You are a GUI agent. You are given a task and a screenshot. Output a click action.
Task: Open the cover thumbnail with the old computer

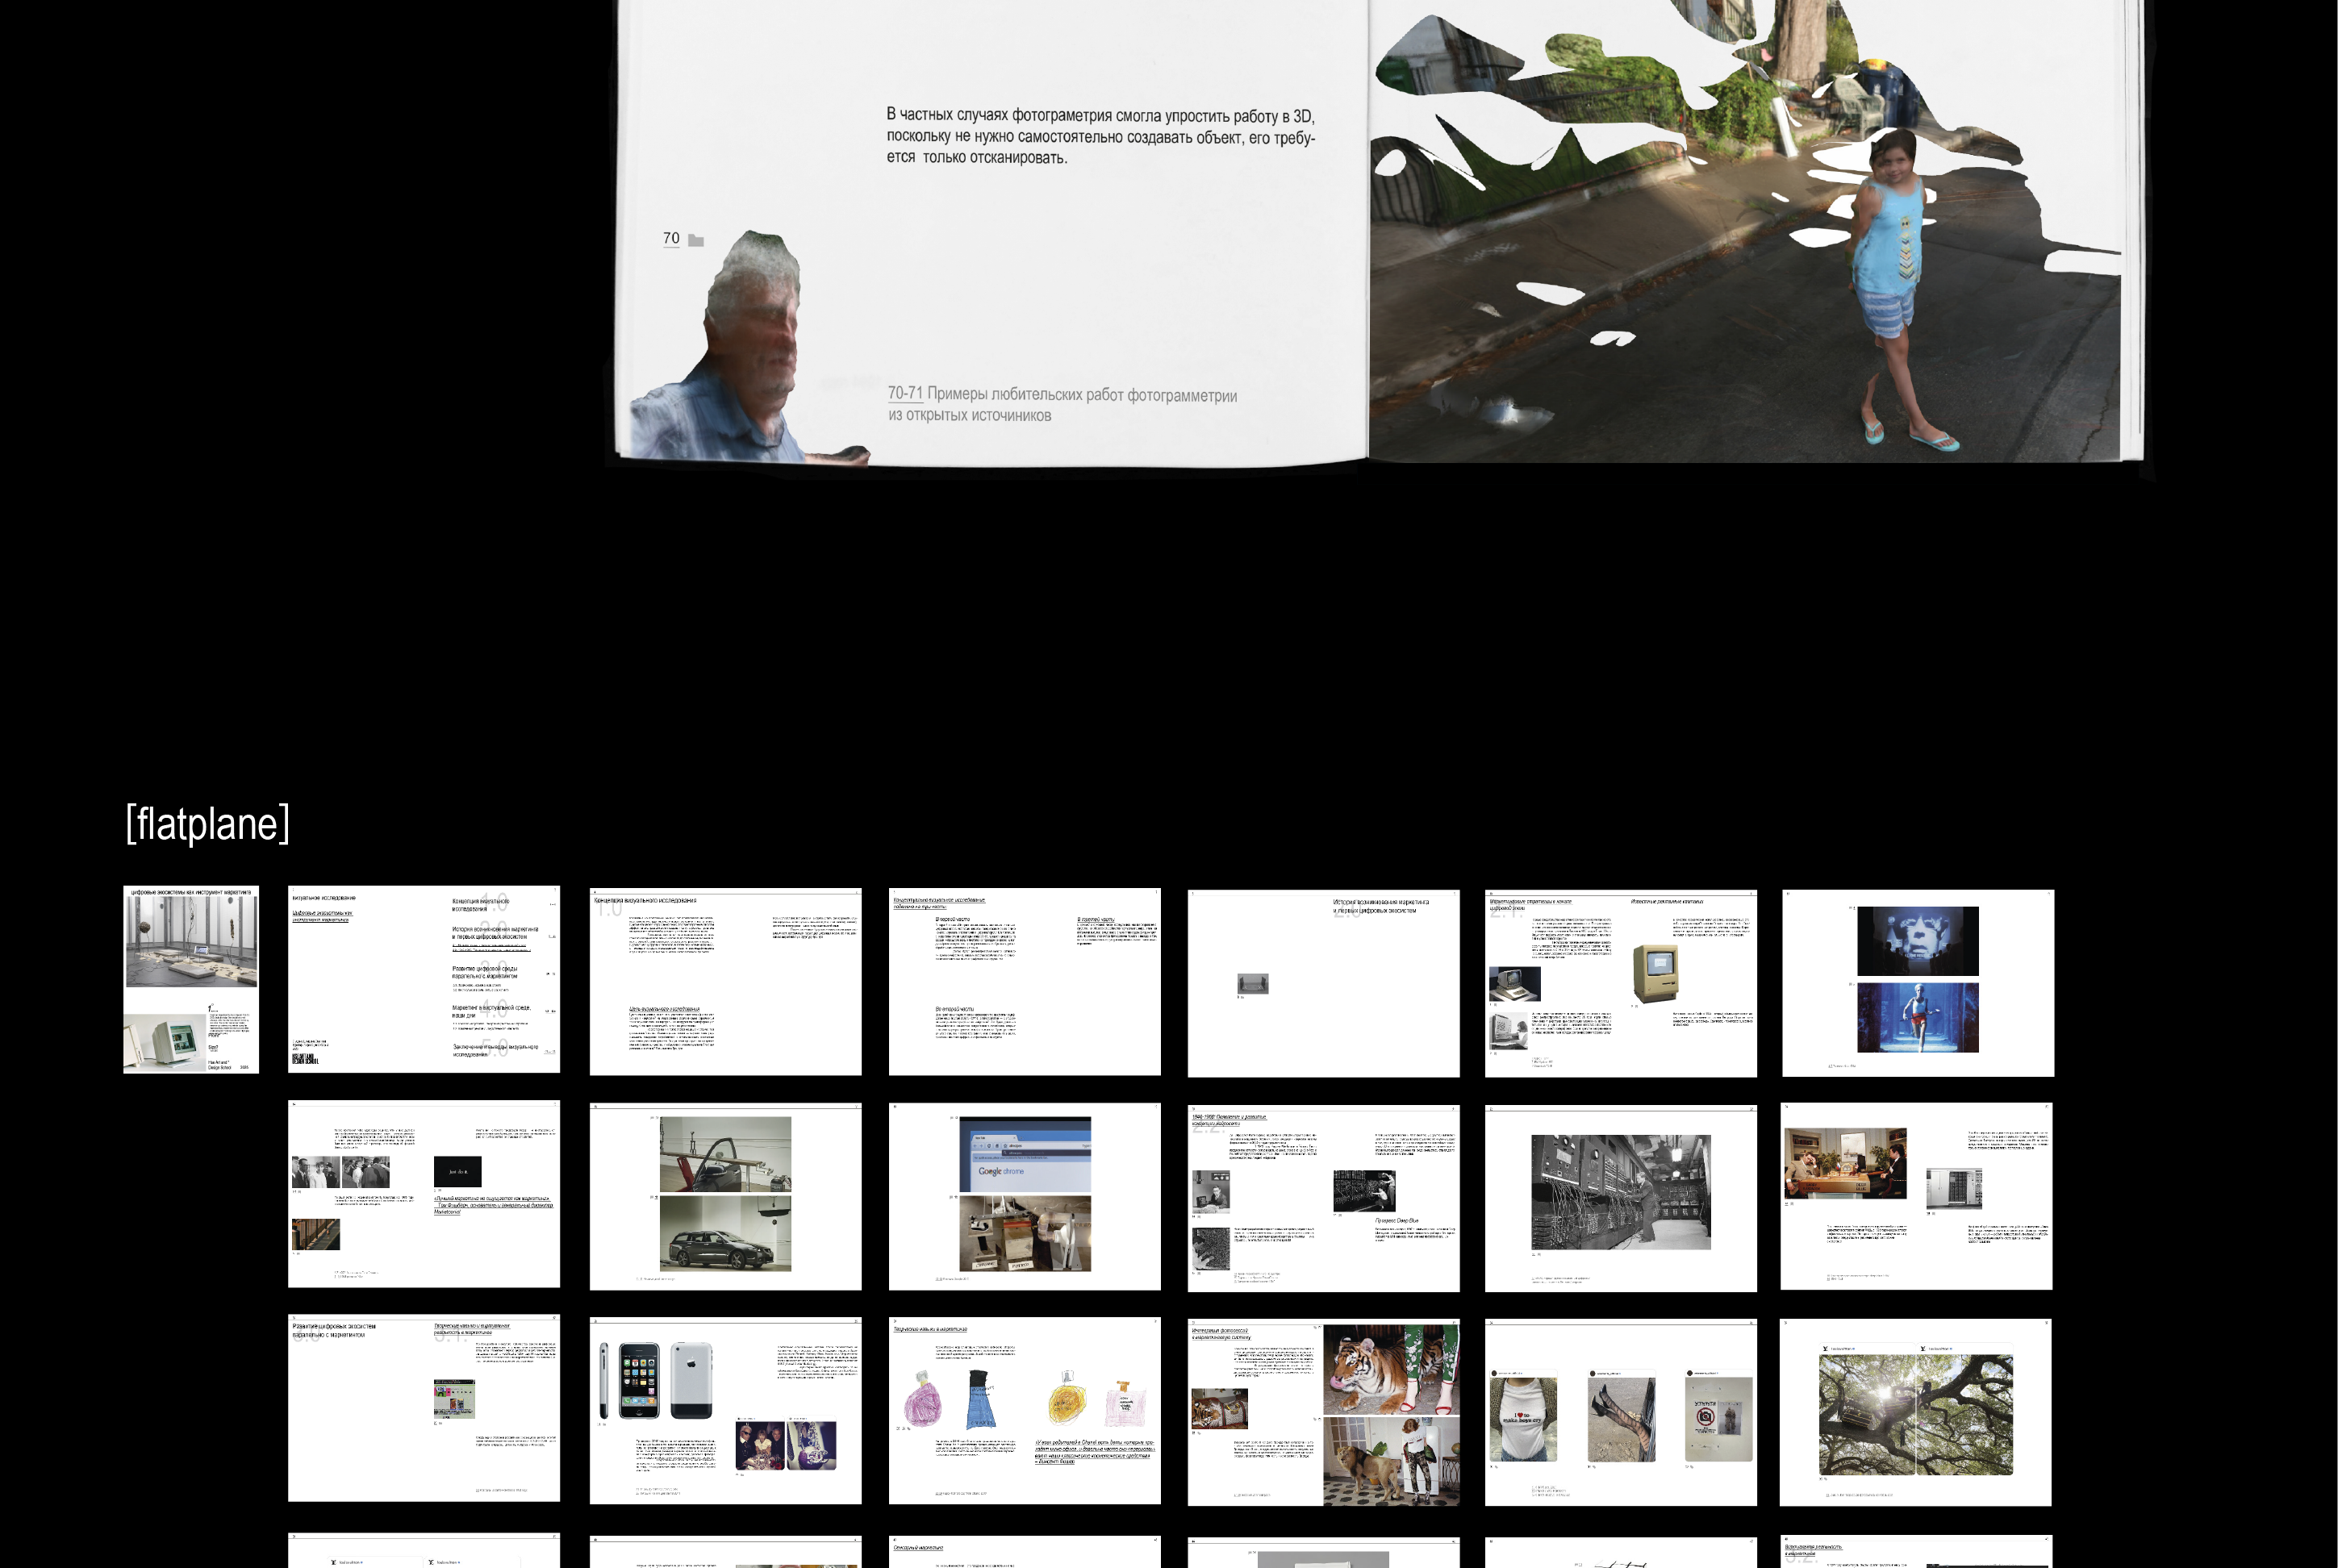(191, 979)
